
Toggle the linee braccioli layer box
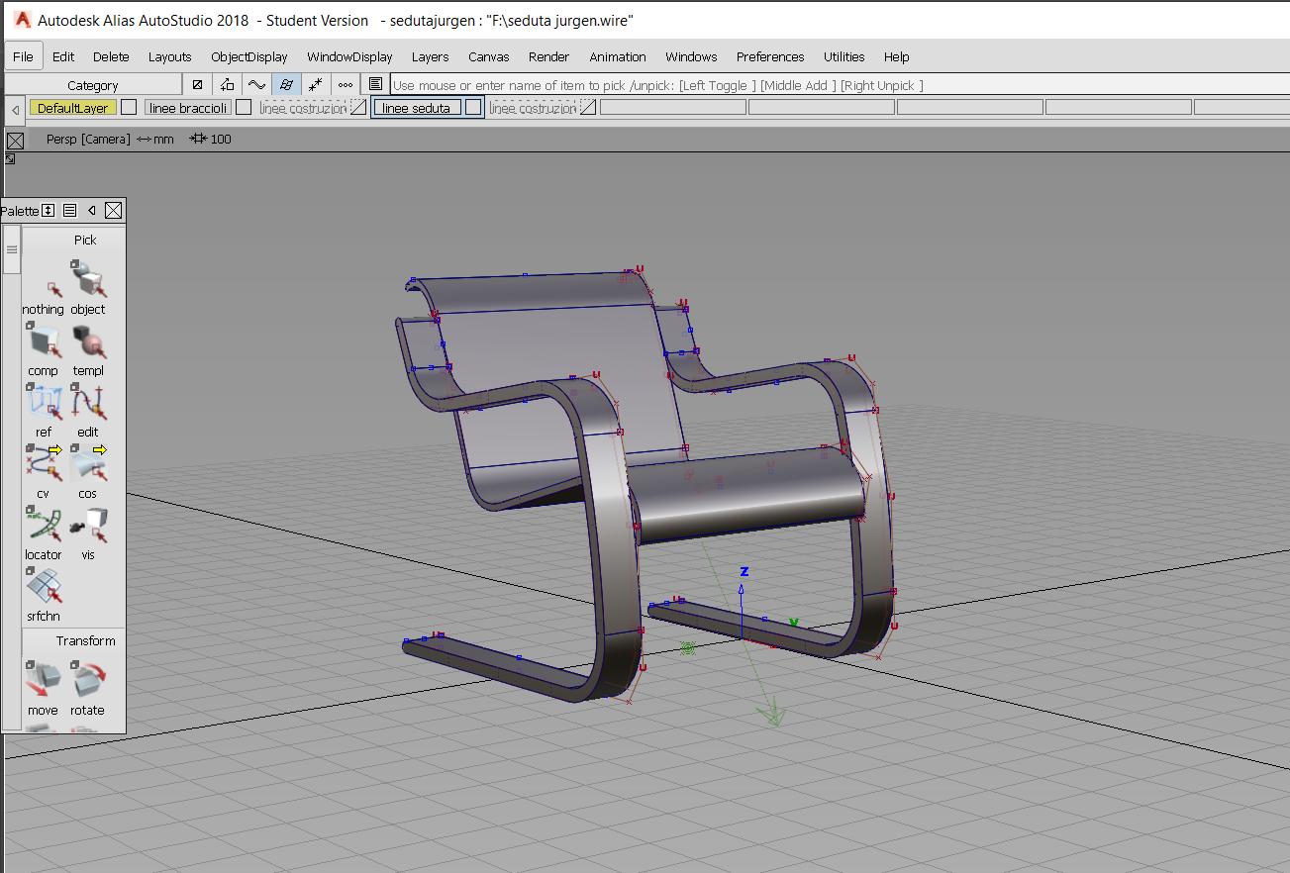[x=244, y=108]
